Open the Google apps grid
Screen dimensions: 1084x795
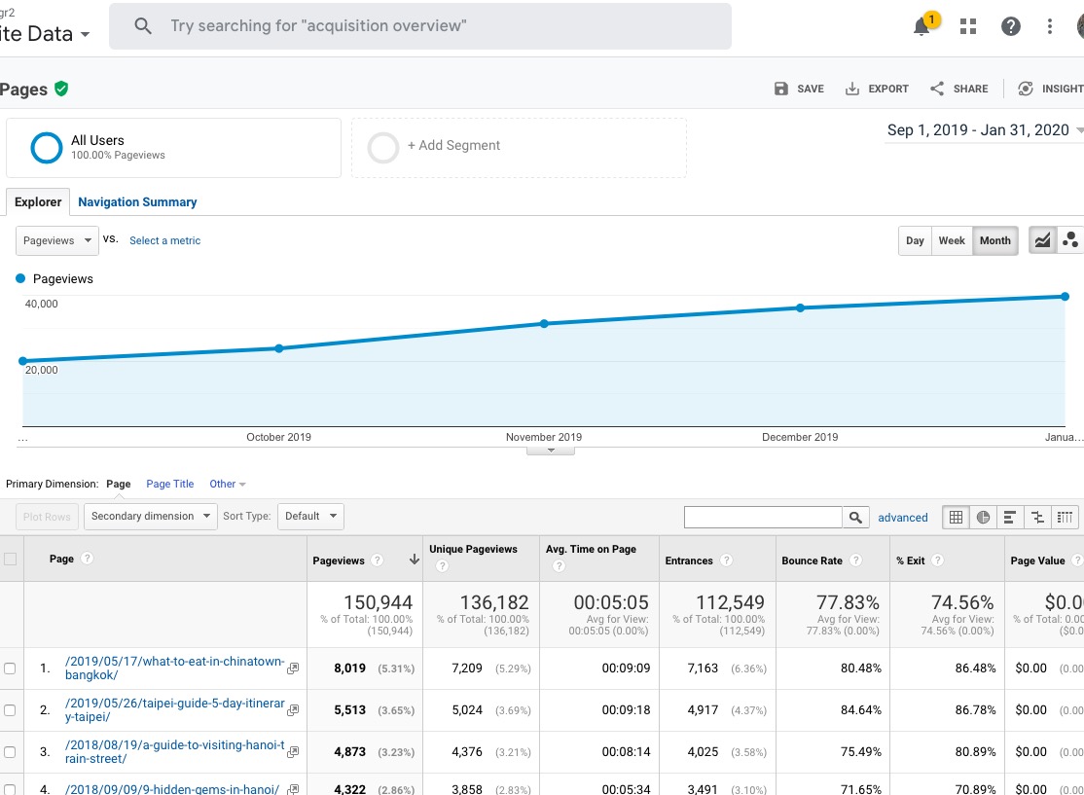click(967, 26)
